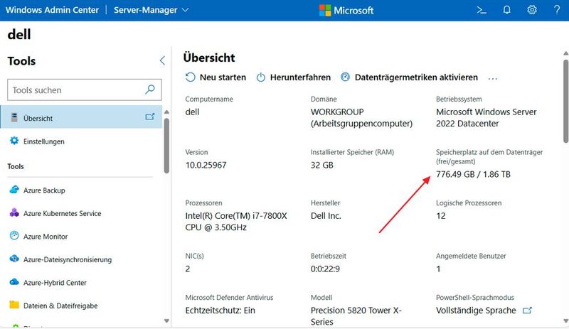Click Windows Admin Center title
The width and height of the screenshot is (569, 329).
(52, 10)
